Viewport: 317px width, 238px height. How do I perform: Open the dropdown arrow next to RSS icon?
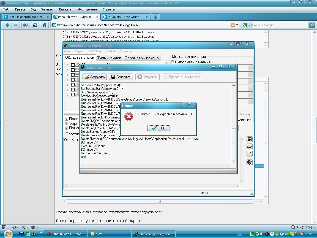coord(237,25)
